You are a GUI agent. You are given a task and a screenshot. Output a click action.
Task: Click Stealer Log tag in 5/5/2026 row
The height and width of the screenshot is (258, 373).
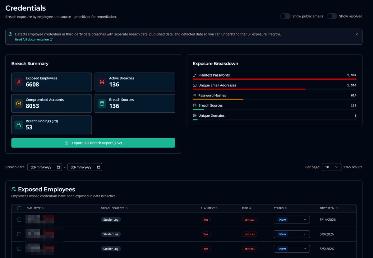tap(111, 249)
